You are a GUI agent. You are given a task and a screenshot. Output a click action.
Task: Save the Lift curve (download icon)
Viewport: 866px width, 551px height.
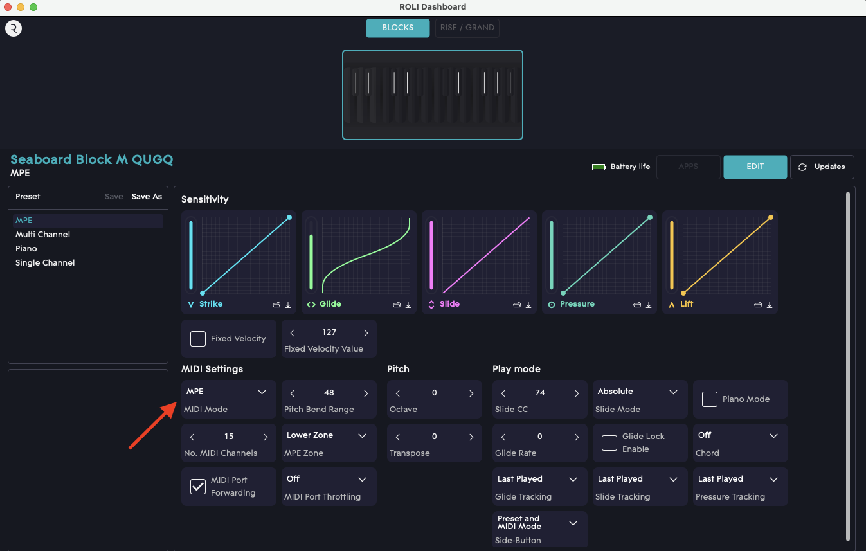click(769, 305)
